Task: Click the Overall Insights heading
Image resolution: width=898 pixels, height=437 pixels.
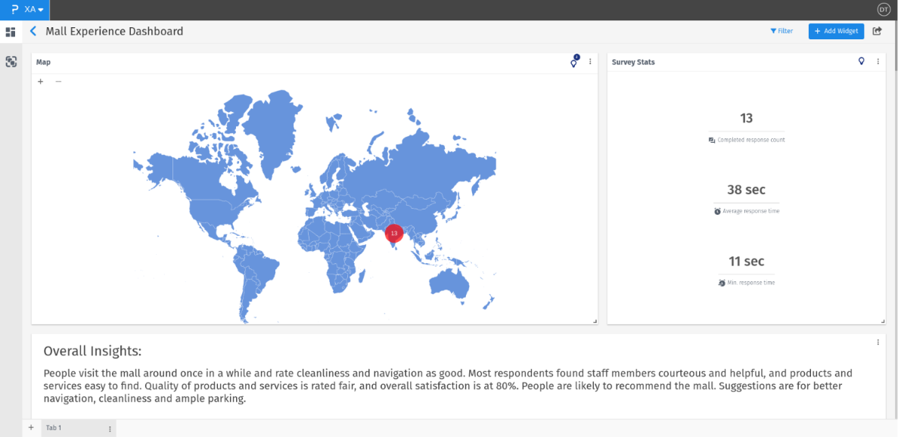Action: [x=92, y=351]
